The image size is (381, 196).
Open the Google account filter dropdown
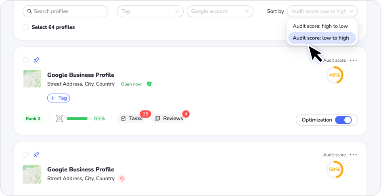coord(220,11)
